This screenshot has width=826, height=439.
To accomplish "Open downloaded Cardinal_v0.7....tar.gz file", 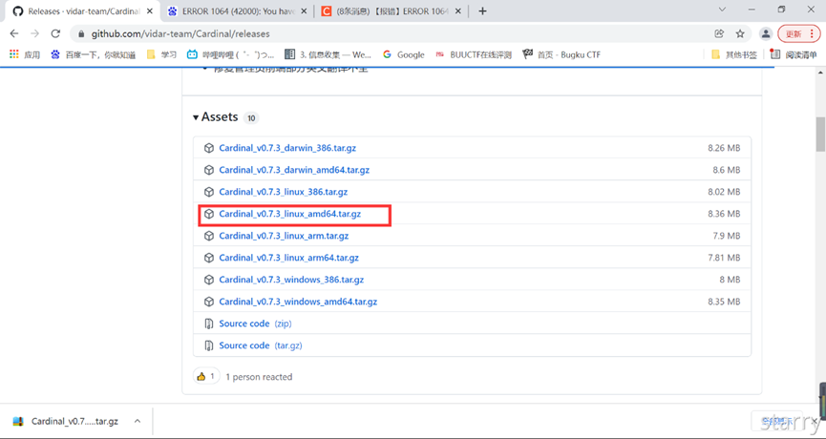I will pyautogui.click(x=66, y=421).
